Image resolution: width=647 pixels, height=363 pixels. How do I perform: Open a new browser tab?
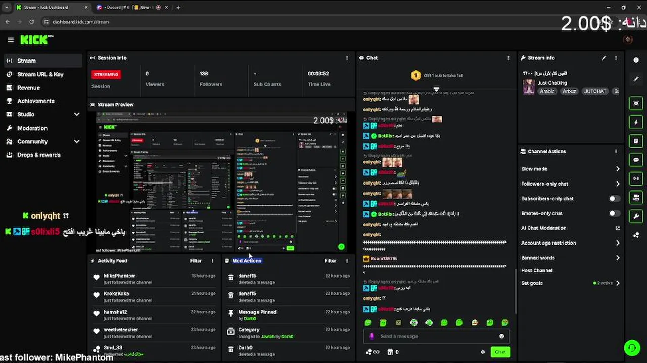click(x=178, y=7)
